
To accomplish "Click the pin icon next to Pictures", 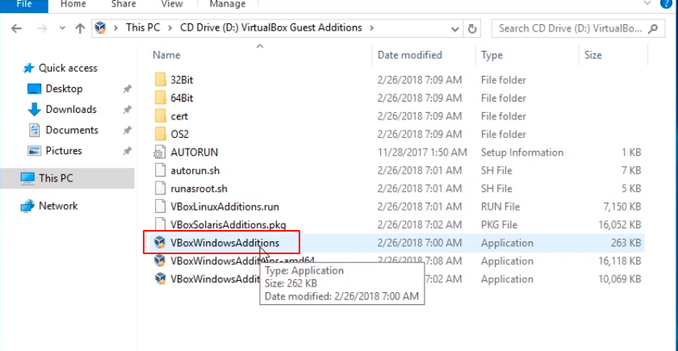I will [128, 152].
